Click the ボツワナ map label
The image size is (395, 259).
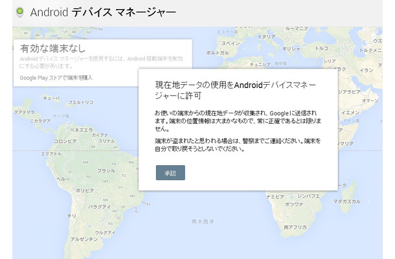tap(294, 205)
